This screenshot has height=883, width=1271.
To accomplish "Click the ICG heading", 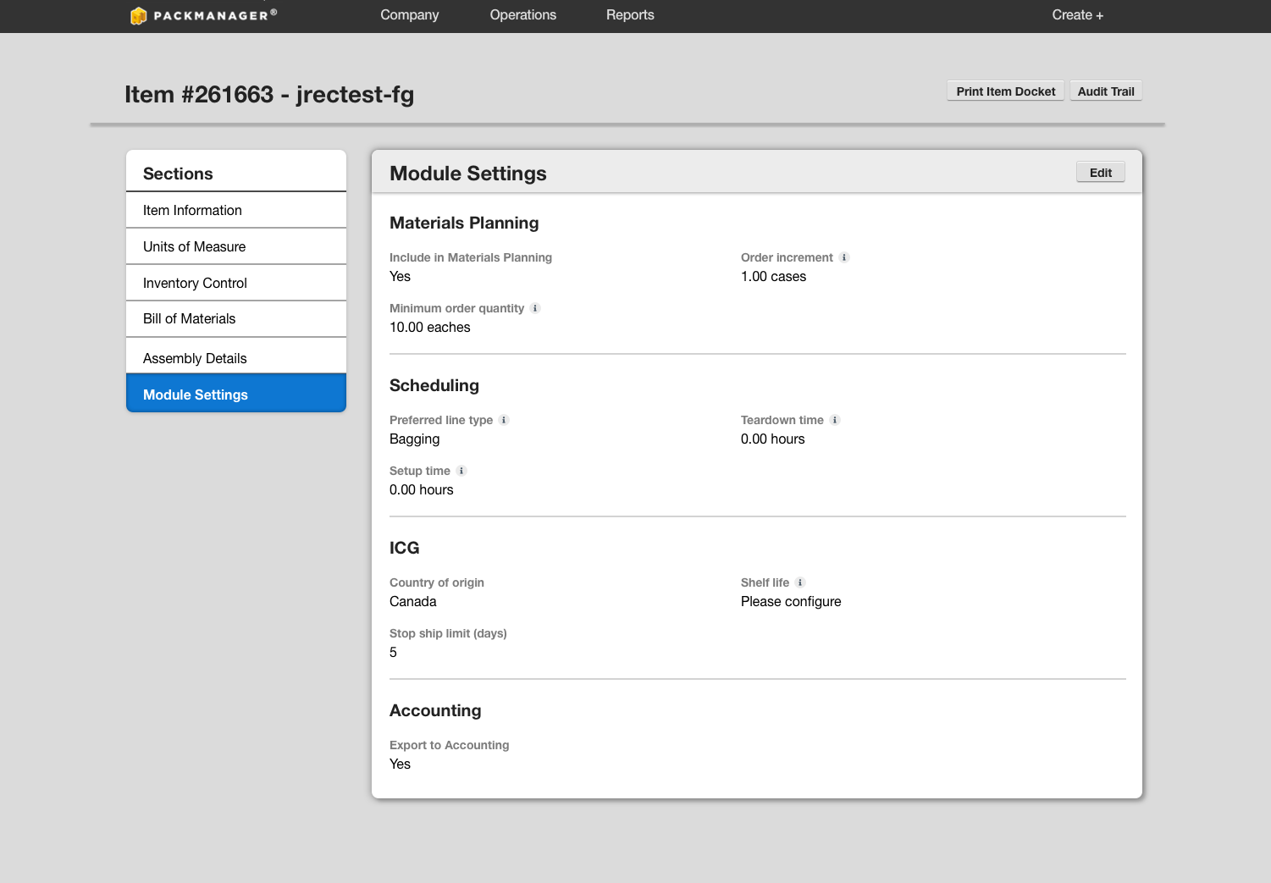I will pos(405,548).
